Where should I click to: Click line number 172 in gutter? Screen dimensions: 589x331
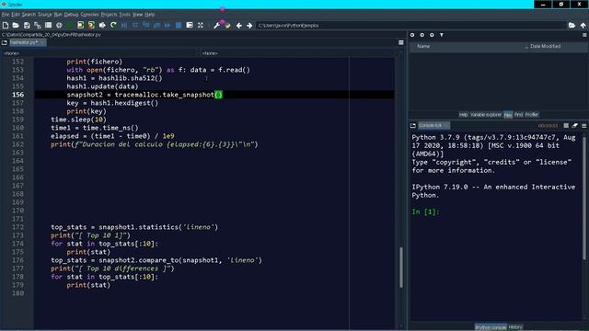[x=17, y=227]
